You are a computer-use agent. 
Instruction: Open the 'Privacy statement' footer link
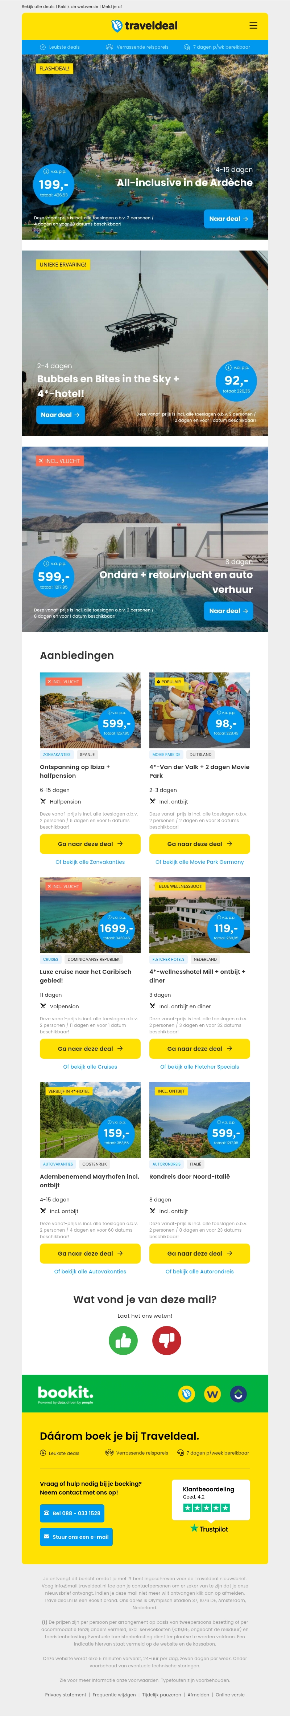[x=65, y=1694]
